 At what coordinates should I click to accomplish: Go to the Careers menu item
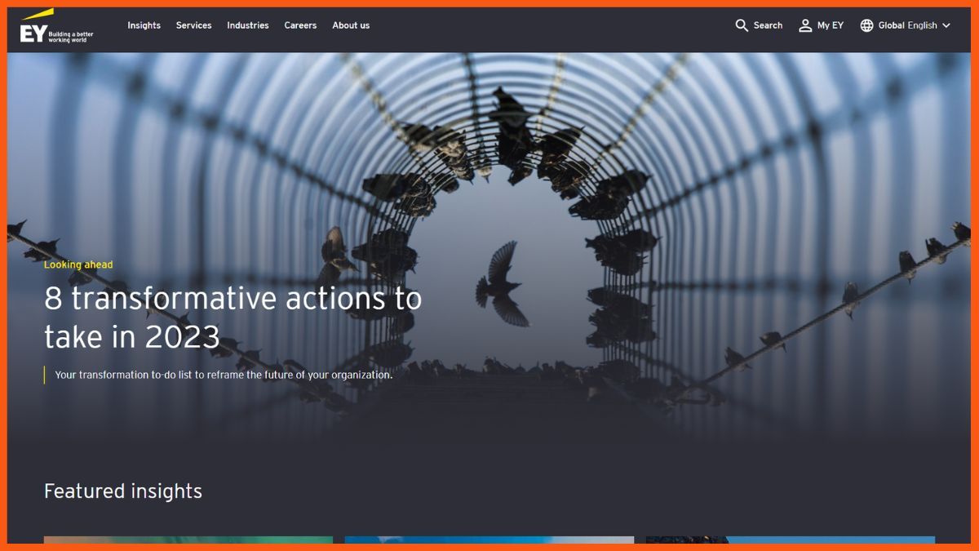click(300, 25)
